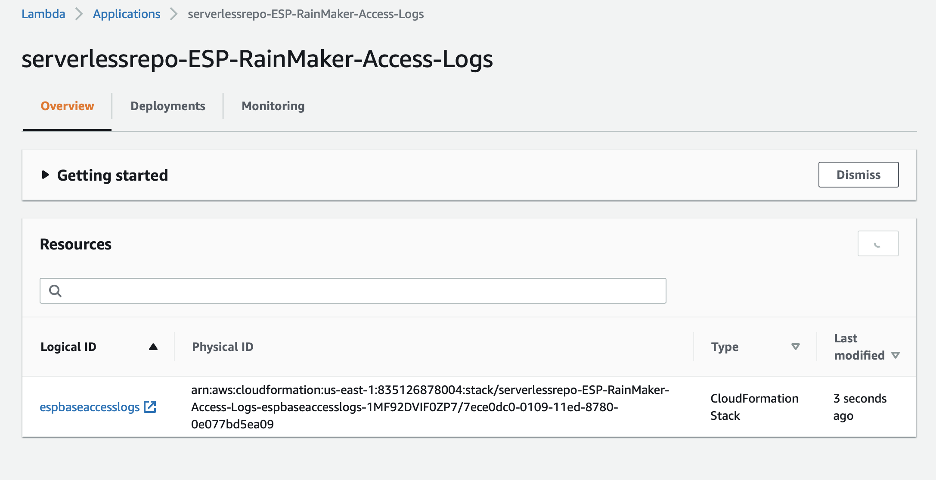The image size is (936, 480).
Task: Click the Resources search field
Action: pyautogui.click(x=353, y=291)
